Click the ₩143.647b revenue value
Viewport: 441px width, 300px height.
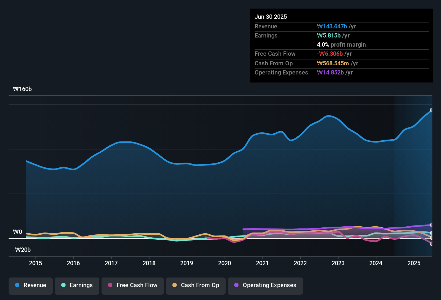click(332, 26)
